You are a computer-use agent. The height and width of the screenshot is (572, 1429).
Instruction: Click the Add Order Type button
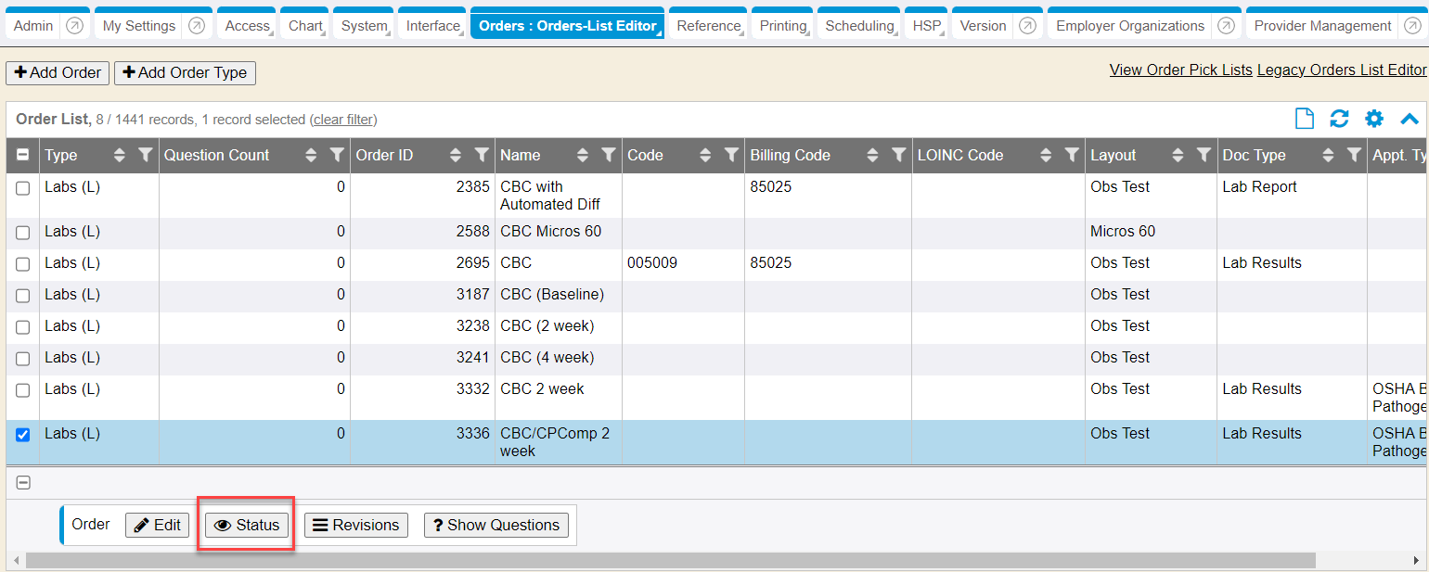click(185, 72)
